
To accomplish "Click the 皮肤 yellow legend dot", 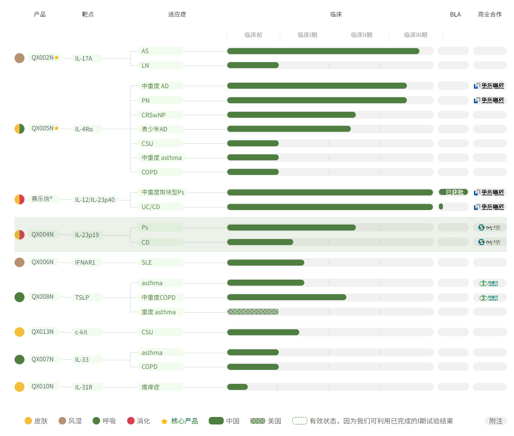I will [x=28, y=420].
